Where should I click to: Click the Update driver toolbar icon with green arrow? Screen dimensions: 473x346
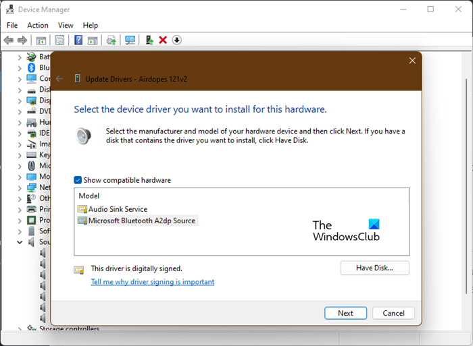(x=149, y=40)
